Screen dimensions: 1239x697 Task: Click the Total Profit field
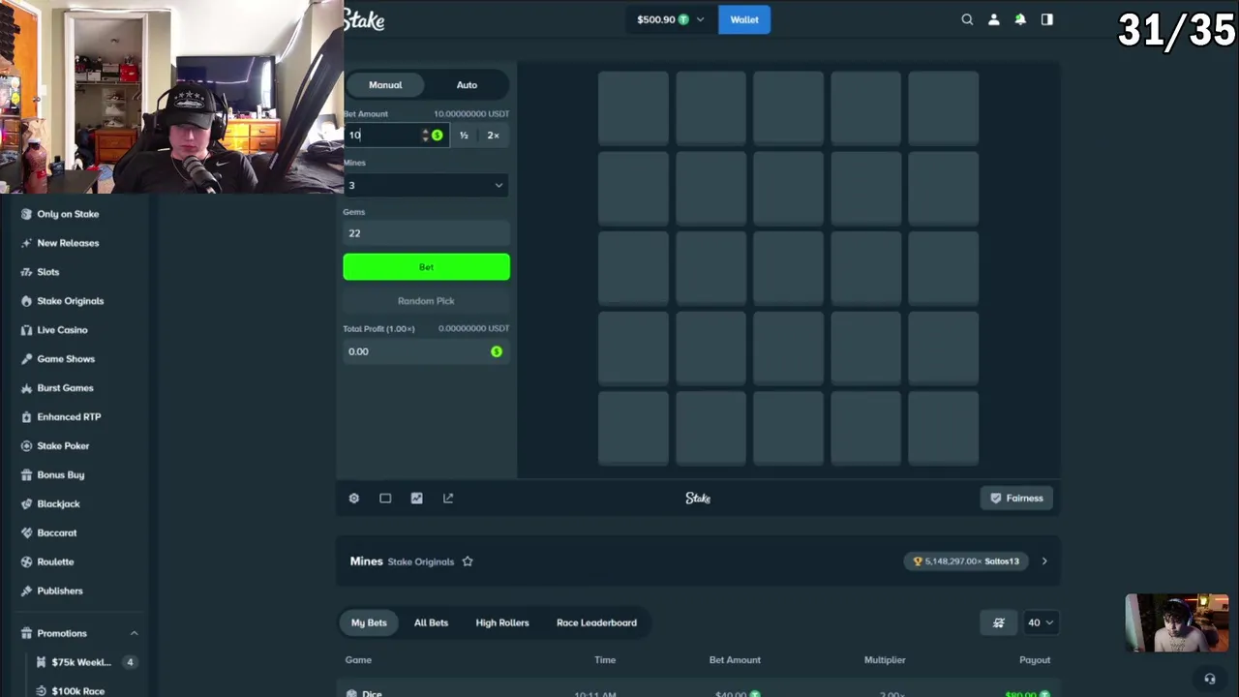point(426,351)
